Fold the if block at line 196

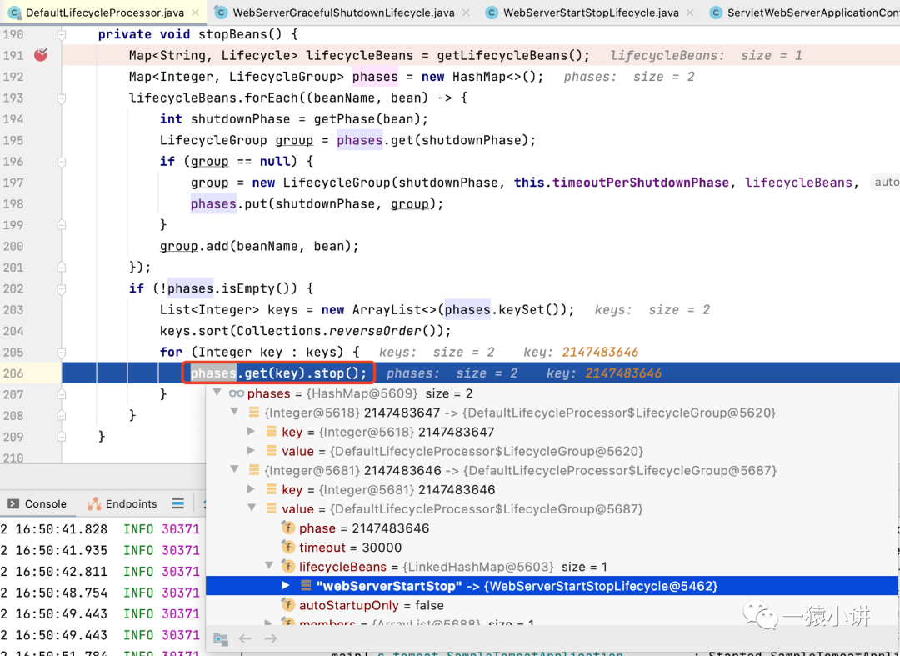62,163
